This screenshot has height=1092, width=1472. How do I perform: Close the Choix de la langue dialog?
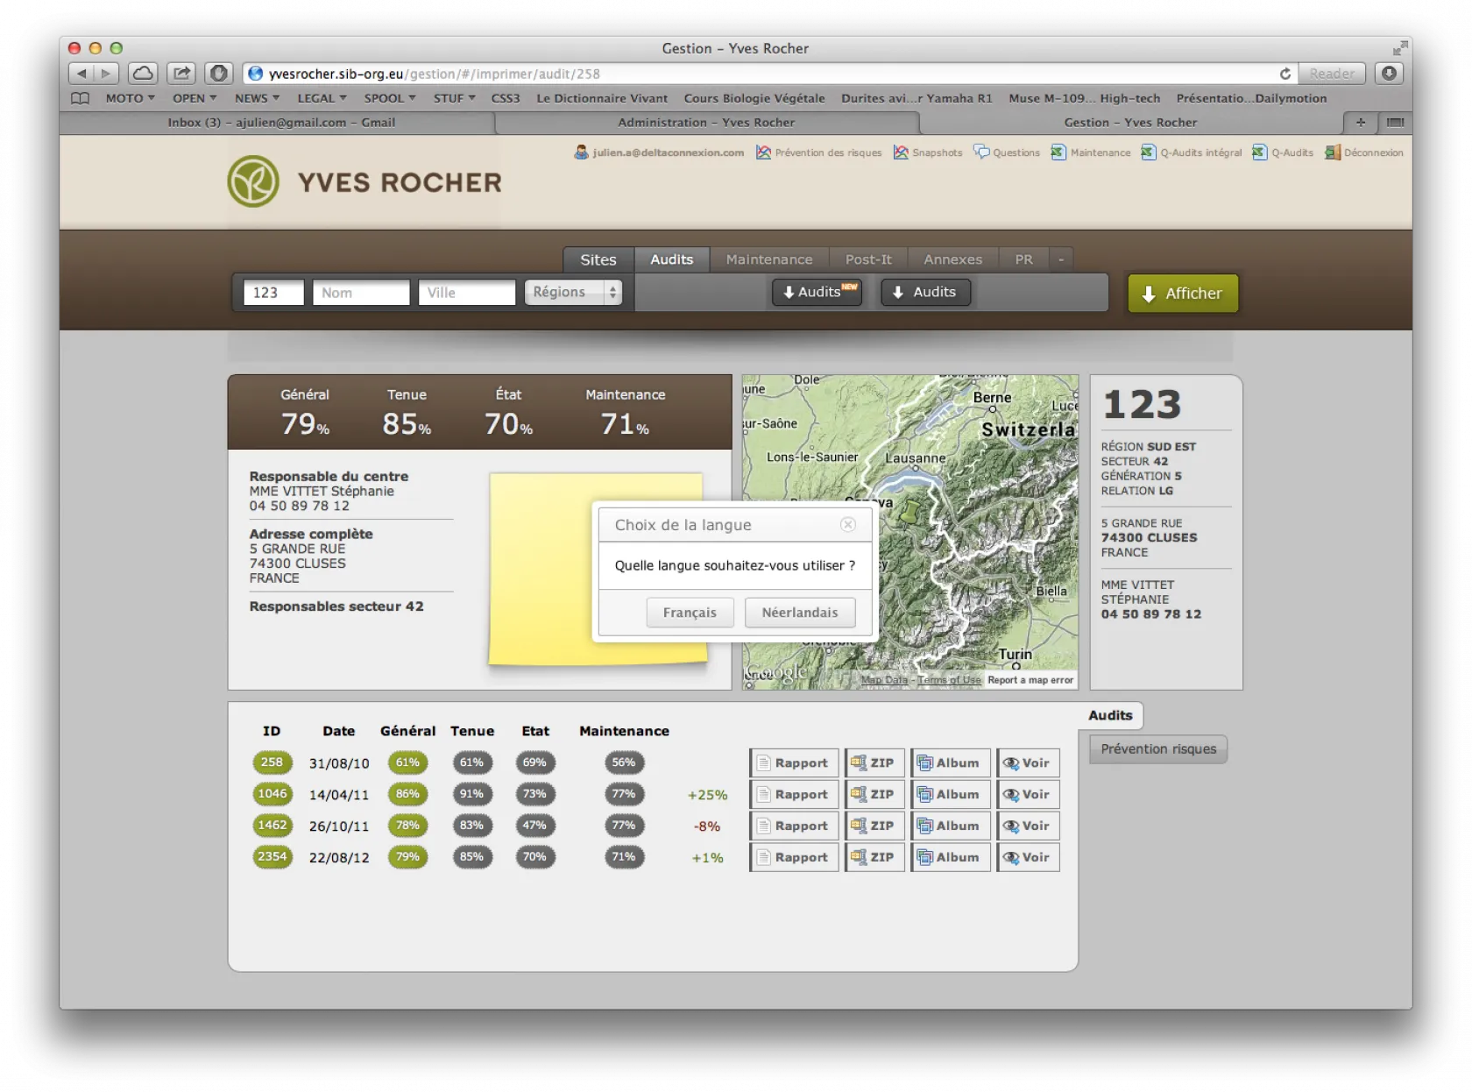tap(847, 524)
